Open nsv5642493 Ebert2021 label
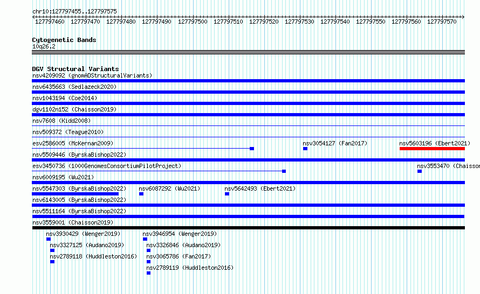This screenshot has height=294, width=480. click(x=260, y=188)
